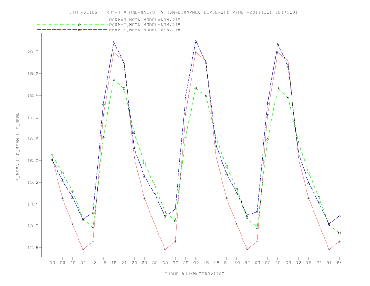Click x-axis tick label 60
The height and width of the screenshot is (286, 370).
[x=257, y=263]
